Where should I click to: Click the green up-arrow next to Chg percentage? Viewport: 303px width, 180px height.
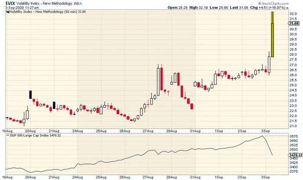(x=287, y=8)
